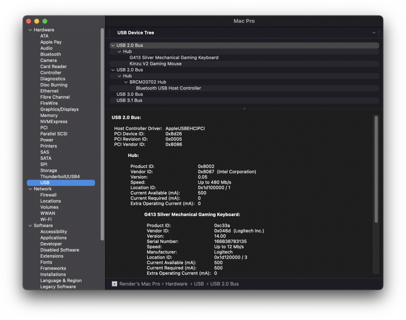Open Wi-Fi under Network
Screen dimensions: 406x320
[x=46, y=219]
